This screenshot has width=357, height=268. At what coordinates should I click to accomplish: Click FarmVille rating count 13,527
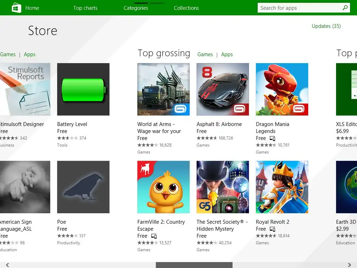point(165,243)
